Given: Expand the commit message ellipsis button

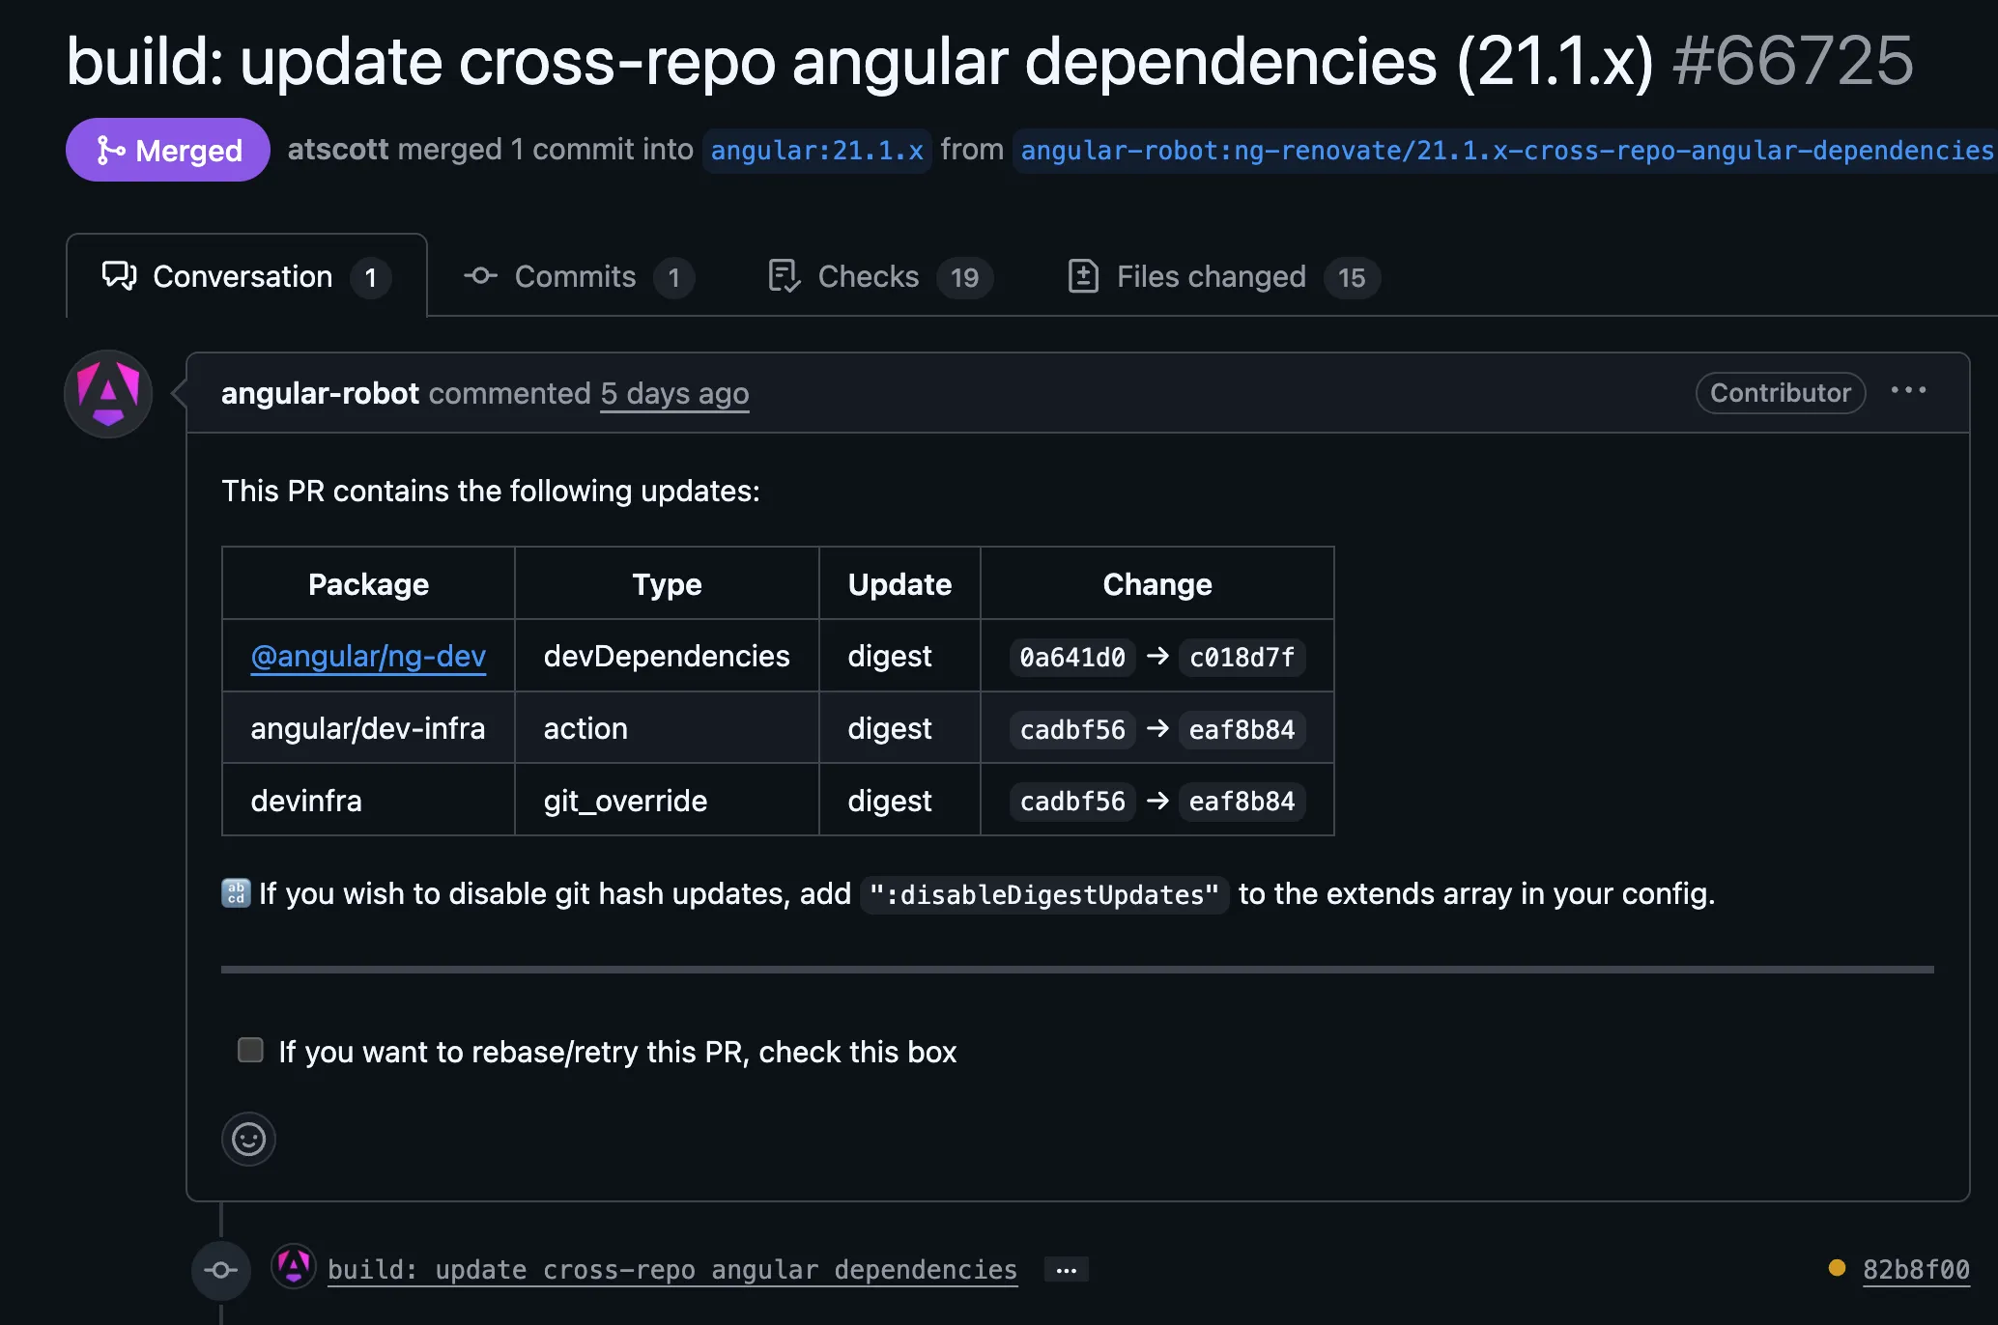Looking at the screenshot, I should 1066,1270.
